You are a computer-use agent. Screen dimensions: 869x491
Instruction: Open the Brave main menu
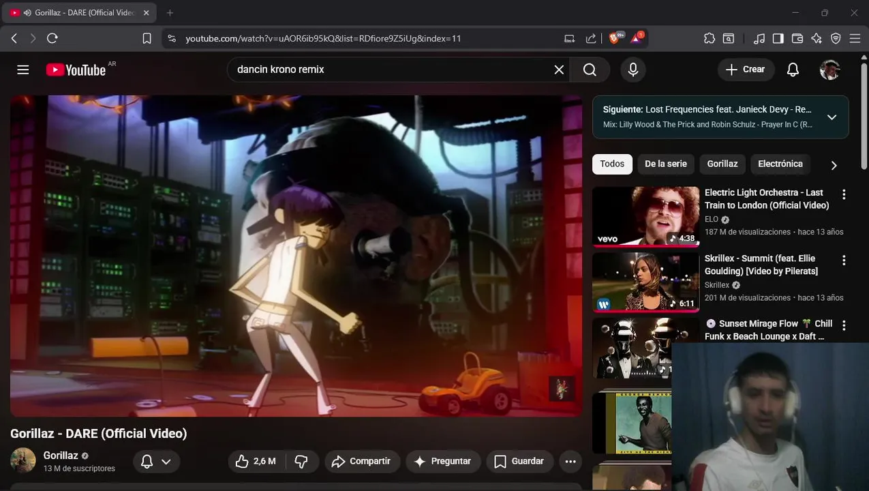pos(855,39)
